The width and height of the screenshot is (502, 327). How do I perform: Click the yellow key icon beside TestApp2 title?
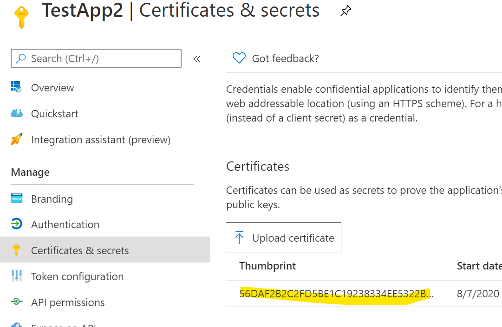[21, 17]
